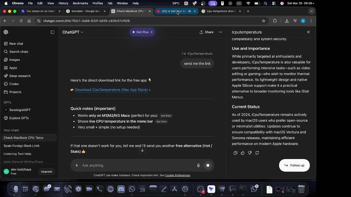
Task: Reload the current page
Action: pyautogui.click(x=21, y=21)
